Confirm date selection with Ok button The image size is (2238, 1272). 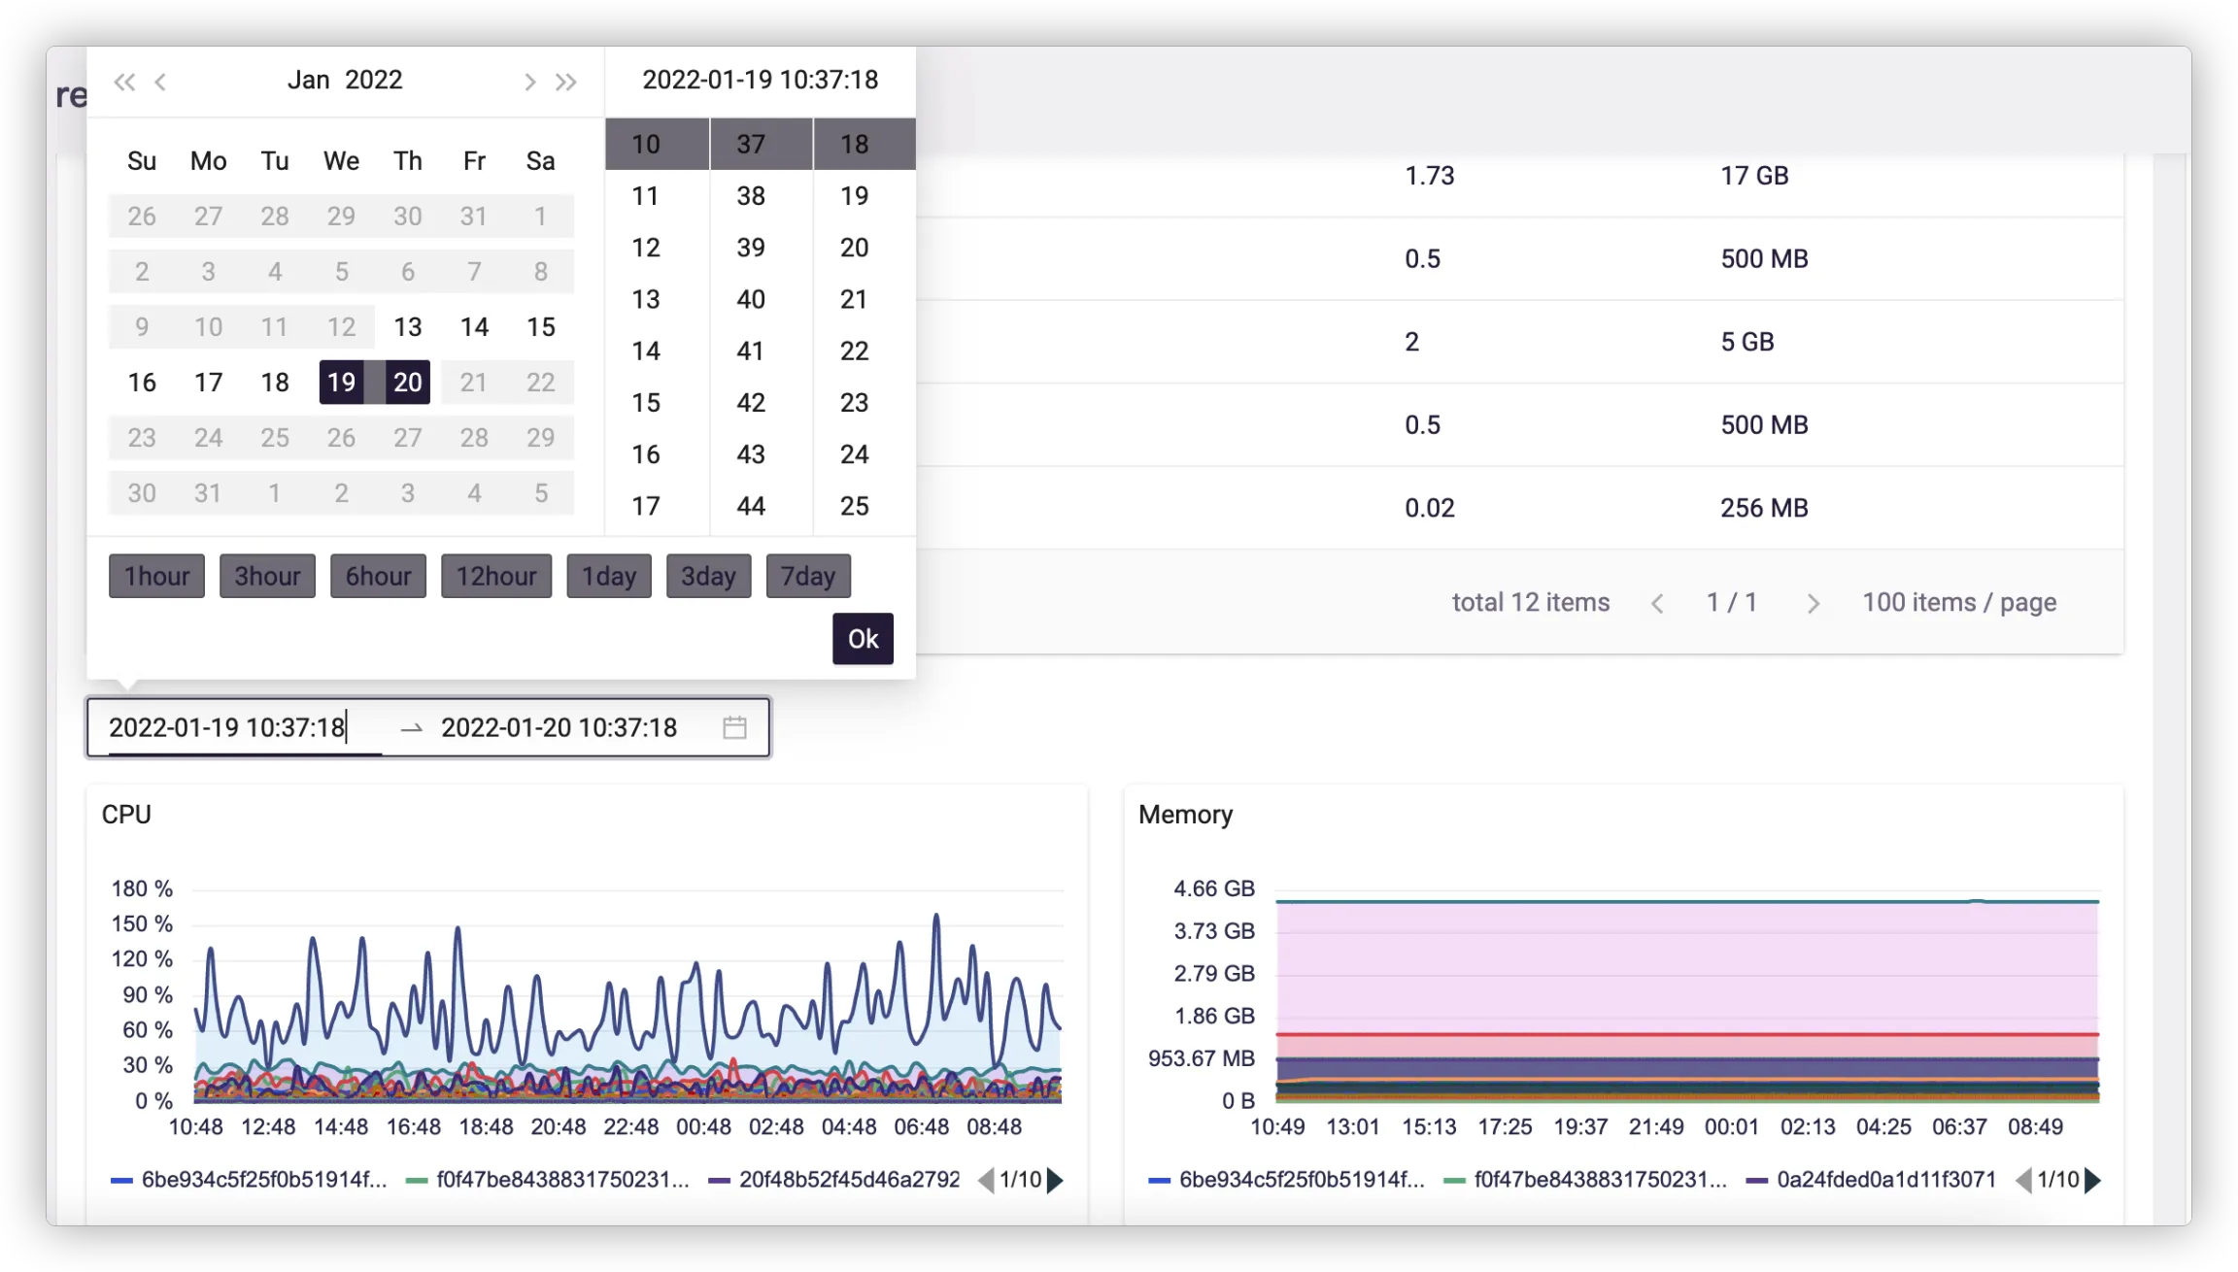[863, 639]
